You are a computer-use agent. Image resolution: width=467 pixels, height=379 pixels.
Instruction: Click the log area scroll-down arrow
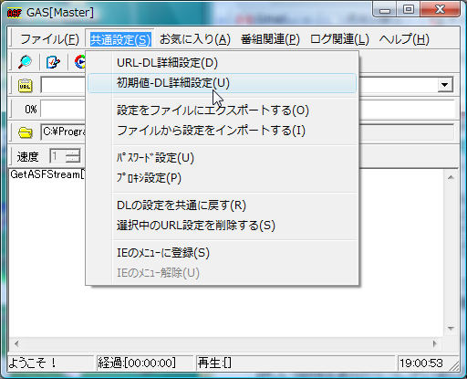[451, 329]
